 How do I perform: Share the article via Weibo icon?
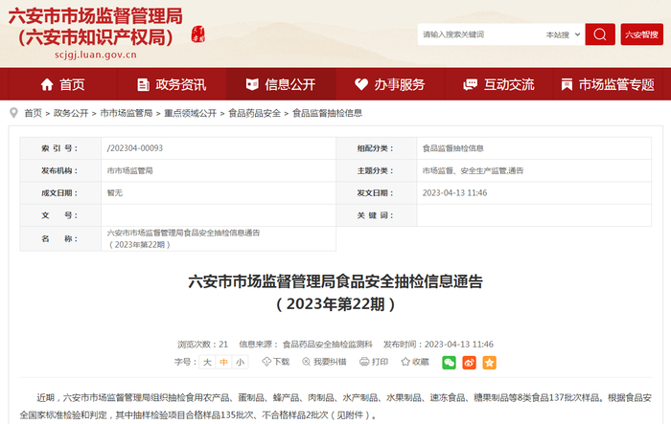pyautogui.click(x=469, y=363)
